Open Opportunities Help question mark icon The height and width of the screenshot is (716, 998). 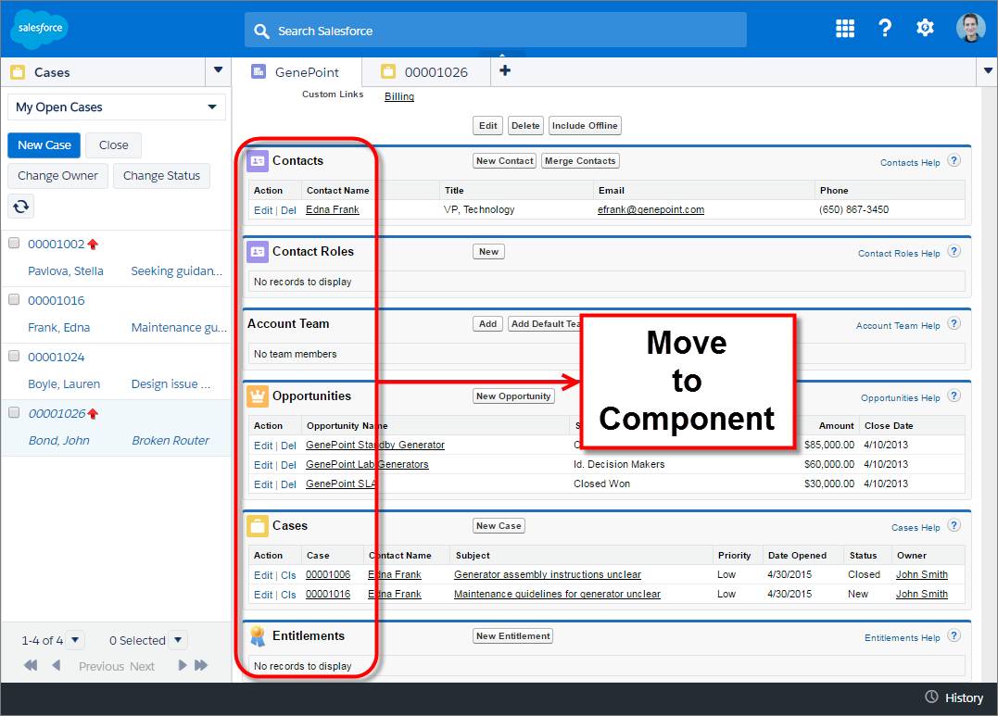[954, 396]
